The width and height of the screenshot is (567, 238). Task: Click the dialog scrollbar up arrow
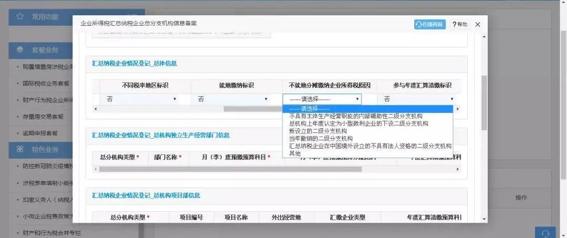[484, 36]
